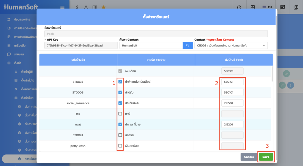Click the gray Cancel button
303x166 pixels.
click(249, 157)
